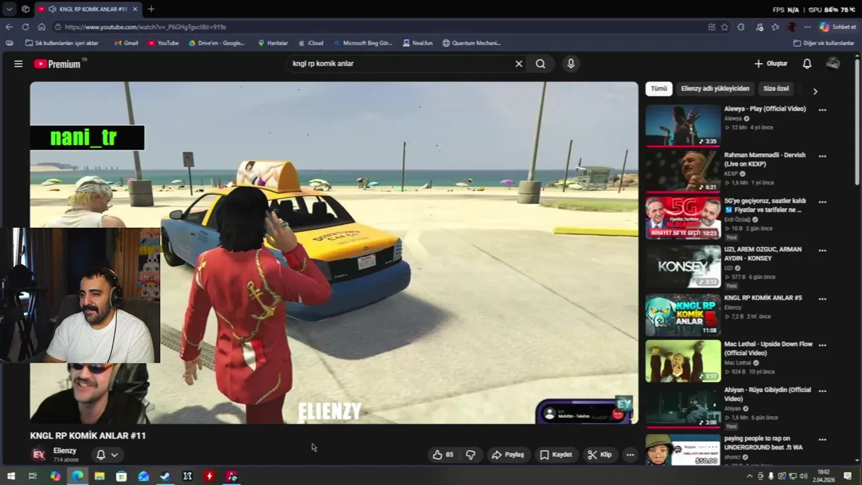Open the Neal.fun bookmark
The image size is (862, 485).
click(x=418, y=43)
